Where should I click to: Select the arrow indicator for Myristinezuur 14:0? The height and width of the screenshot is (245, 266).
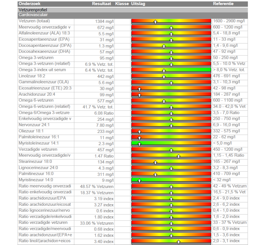pos(139,180)
